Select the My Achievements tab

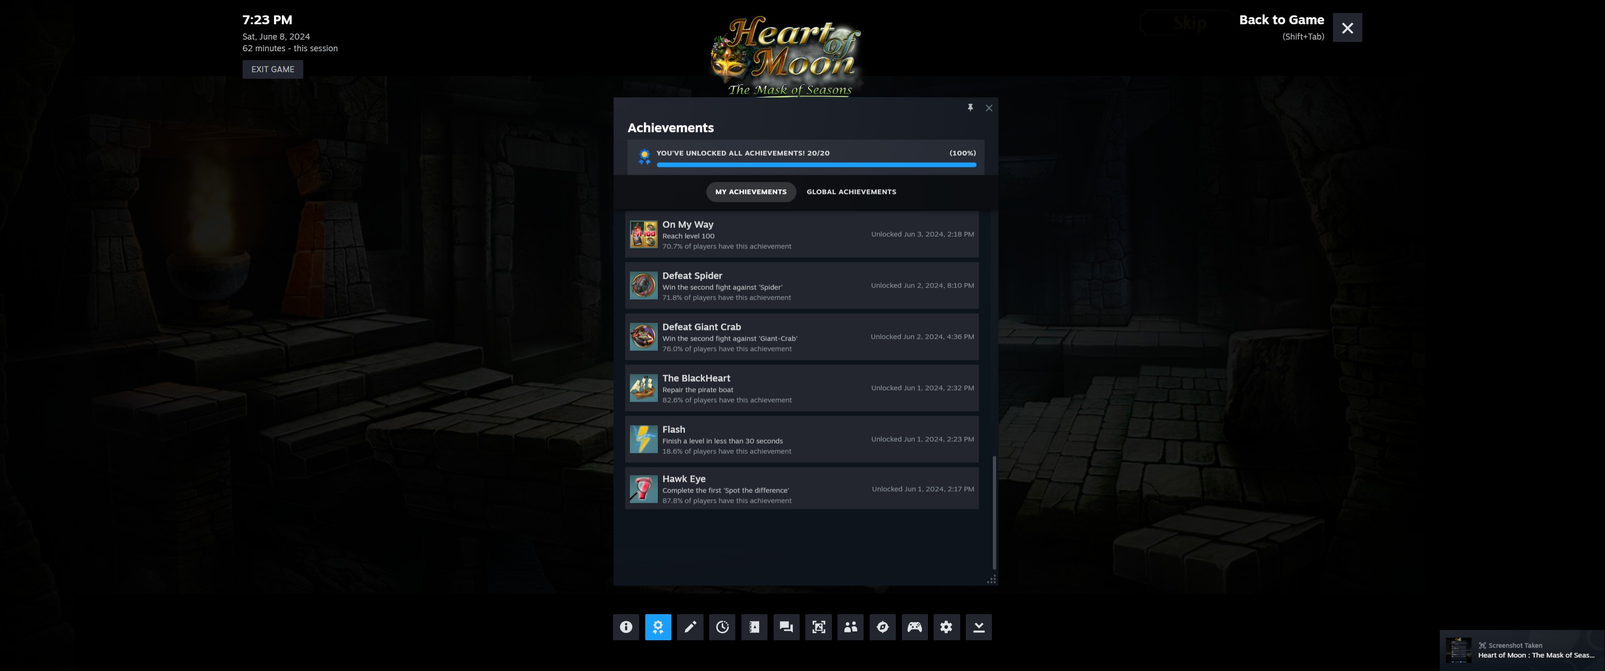(750, 192)
